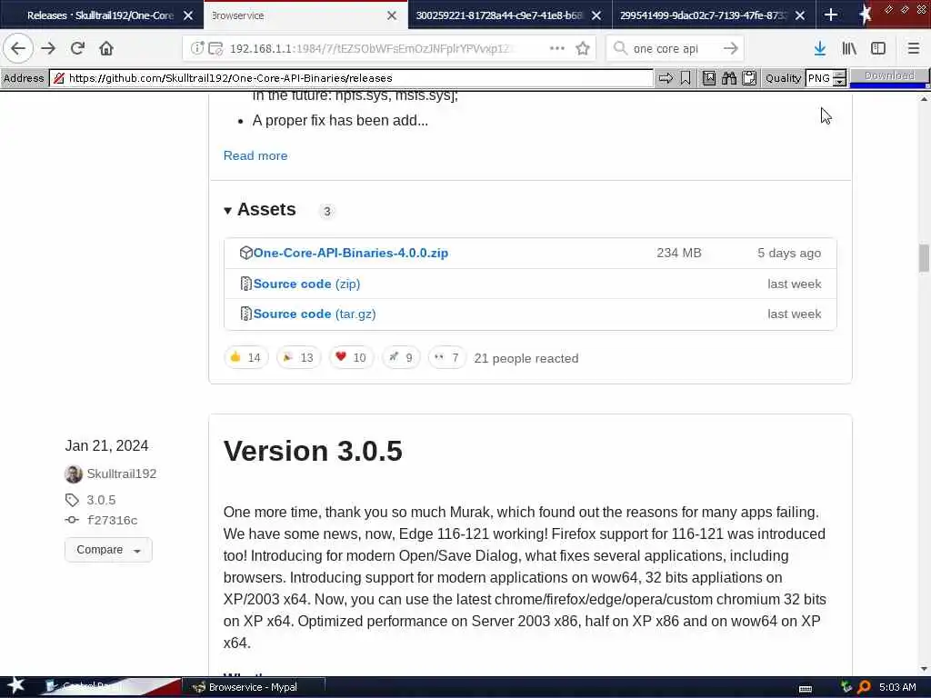The image size is (931, 698).
Task: Click the rocket reaction with 9
Action: click(x=401, y=357)
